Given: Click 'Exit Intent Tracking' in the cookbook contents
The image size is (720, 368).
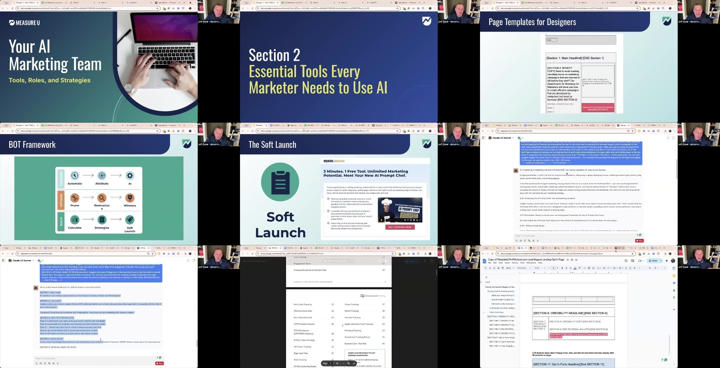Looking at the screenshot, I should pyautogui.click(x=303, y=304).
